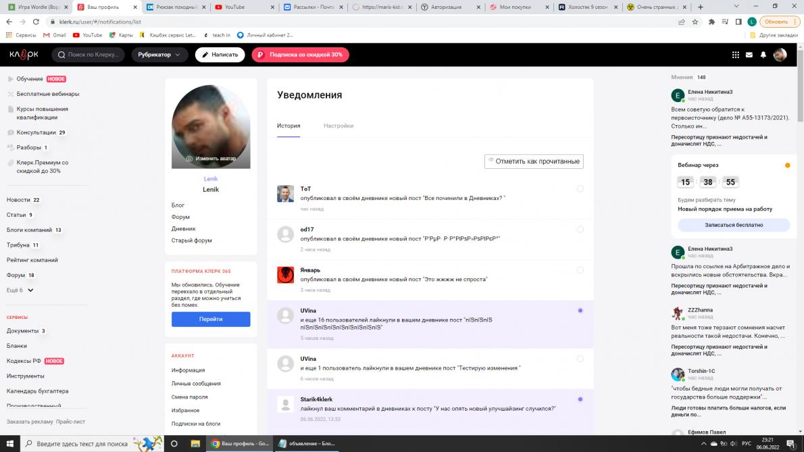Open the Избранное account link
The height and width of the screenshot is (452, 804).
(x=185, y=411)
